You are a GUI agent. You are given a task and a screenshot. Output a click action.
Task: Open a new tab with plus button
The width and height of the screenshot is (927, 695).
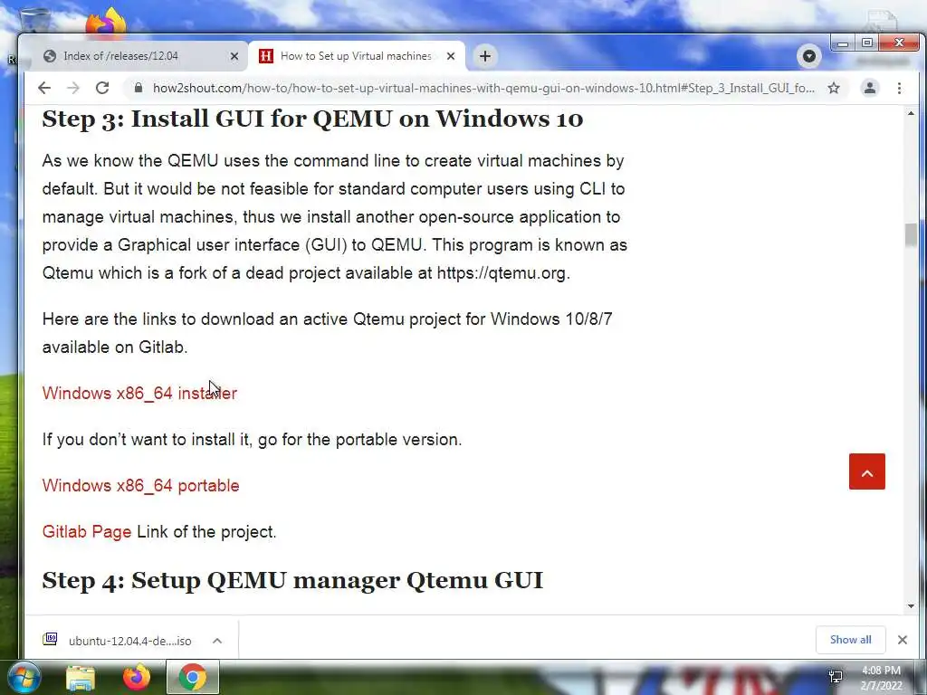point(485,56)
